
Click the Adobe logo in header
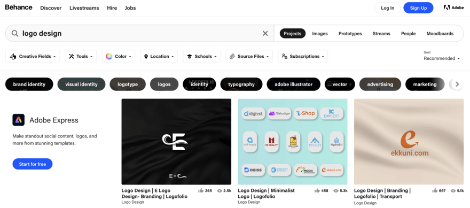pyautogui.click(x=453, y=8)
